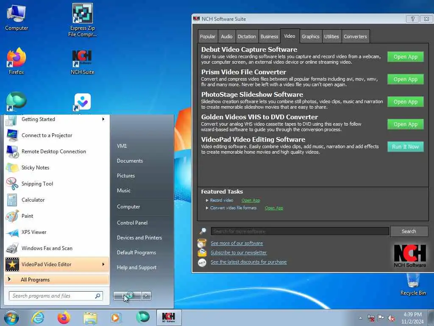Open Devices and Printers from Start menu
Viewport: 434px width, 326px height.
point(139,238)
